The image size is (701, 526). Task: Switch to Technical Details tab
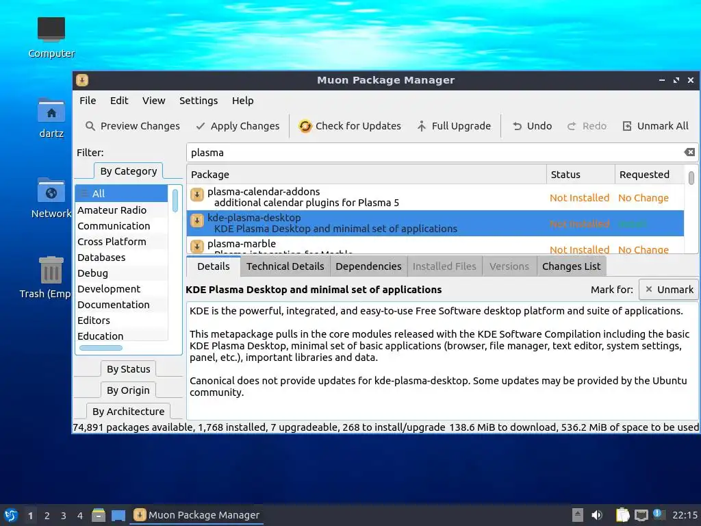click(285, 266)
